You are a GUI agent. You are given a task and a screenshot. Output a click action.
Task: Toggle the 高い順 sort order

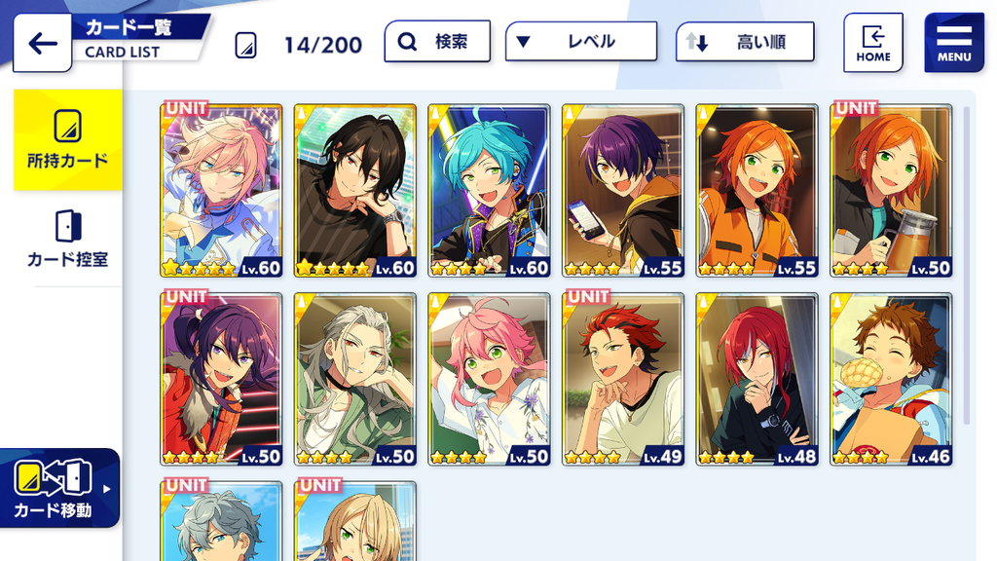[745, 42]
